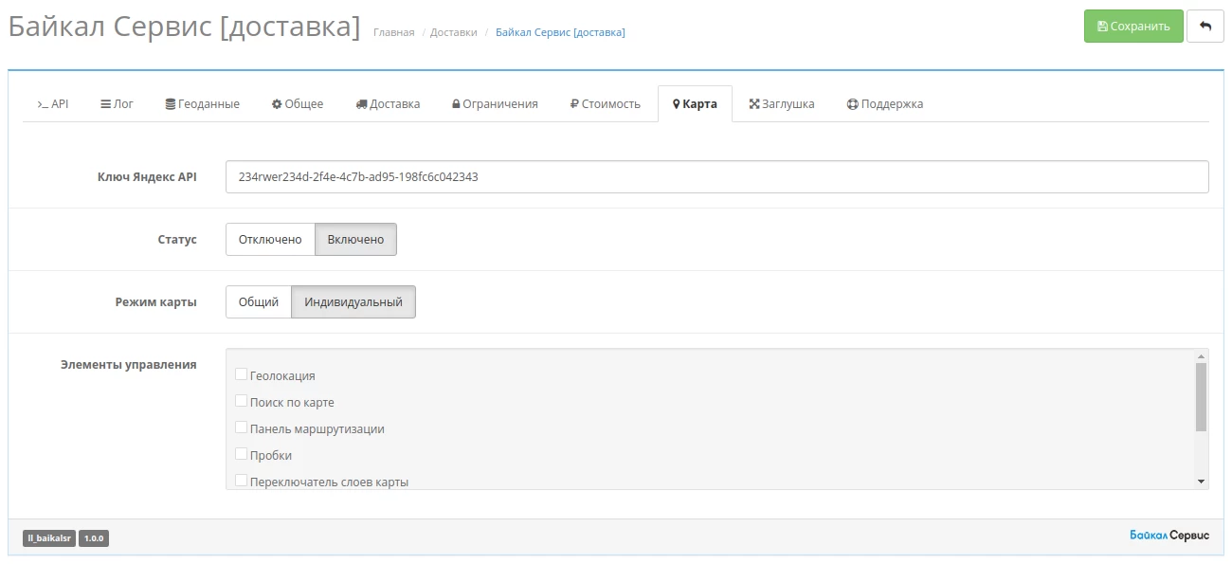Set status to Отключено
The width and height of the screenshot is (1232, 564).
coord(270,240)
